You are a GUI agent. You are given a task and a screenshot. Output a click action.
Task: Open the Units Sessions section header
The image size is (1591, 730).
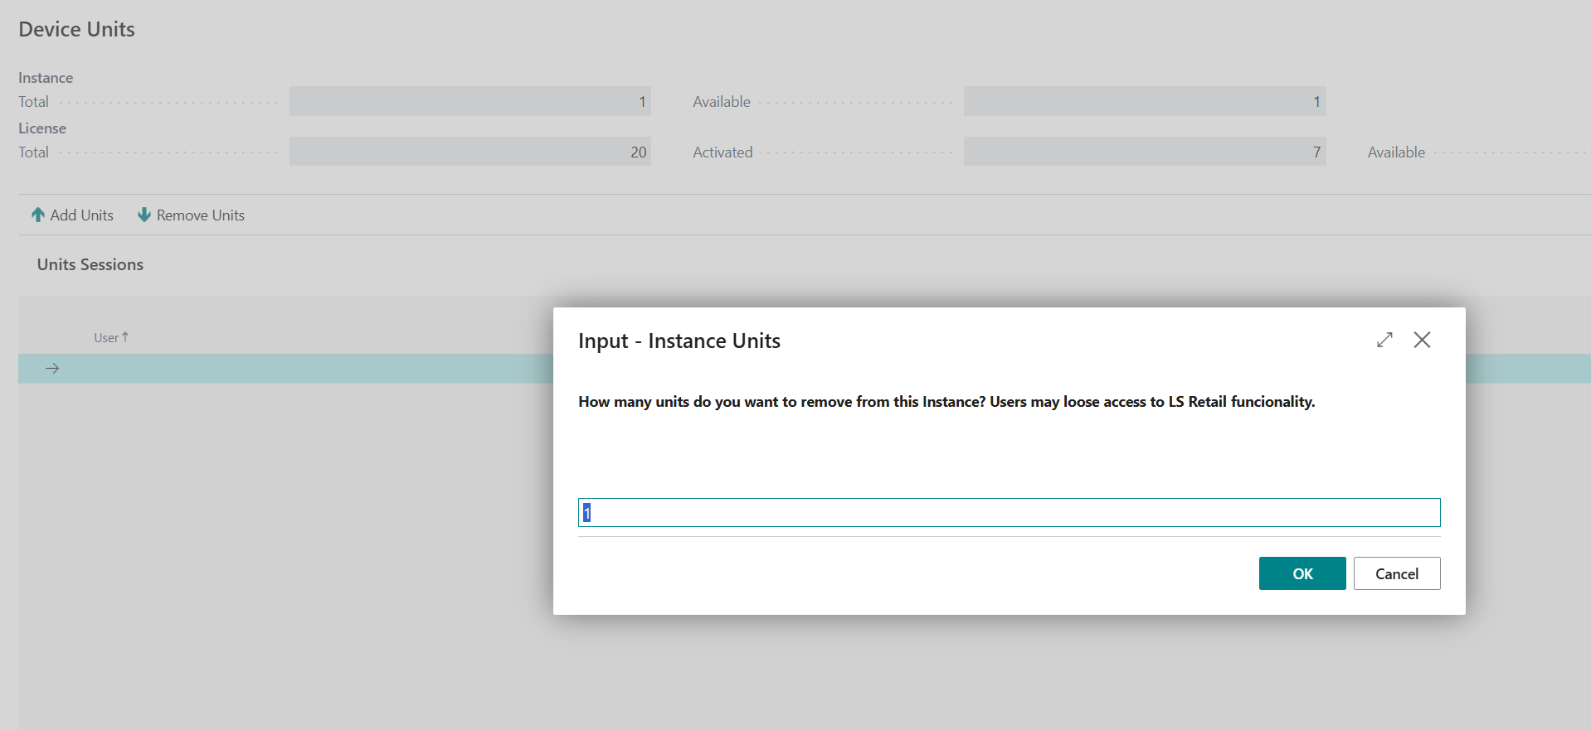90,264
